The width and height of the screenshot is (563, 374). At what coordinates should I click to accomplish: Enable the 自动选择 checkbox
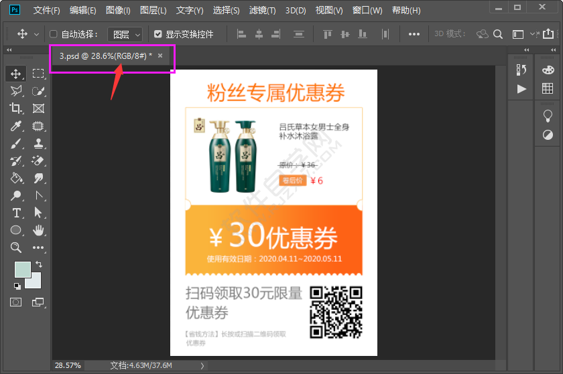[x=54, y=34]
